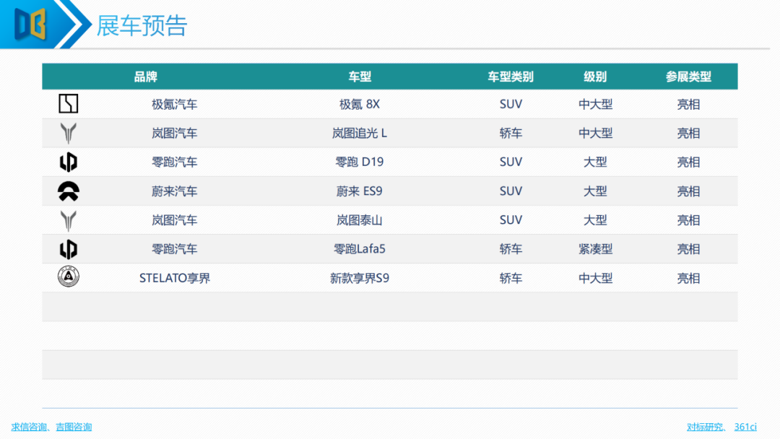Click 轿车 in the 岚图追光 L row
The height and width of the screenshot is (439, 780).
point(511,134)
